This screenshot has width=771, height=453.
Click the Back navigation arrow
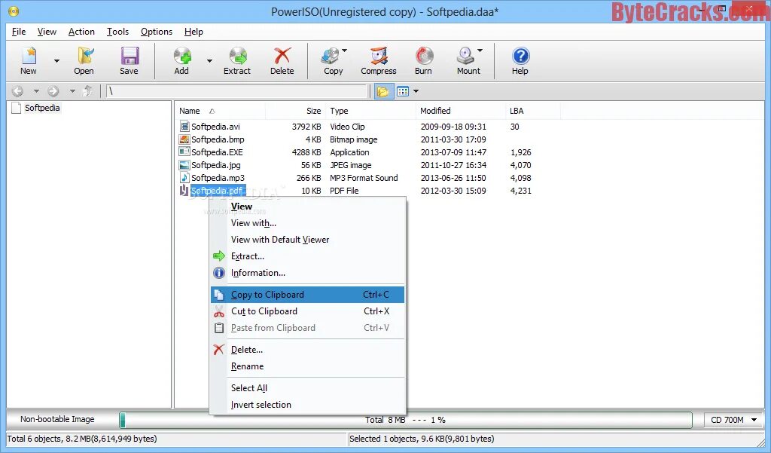[x=18, y=91]
